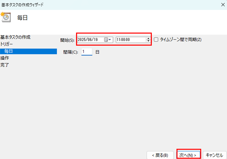The image size is (227, 159).
Task: Enable タイムゾーン間で同期 checkbox
Action: [156, 39]
